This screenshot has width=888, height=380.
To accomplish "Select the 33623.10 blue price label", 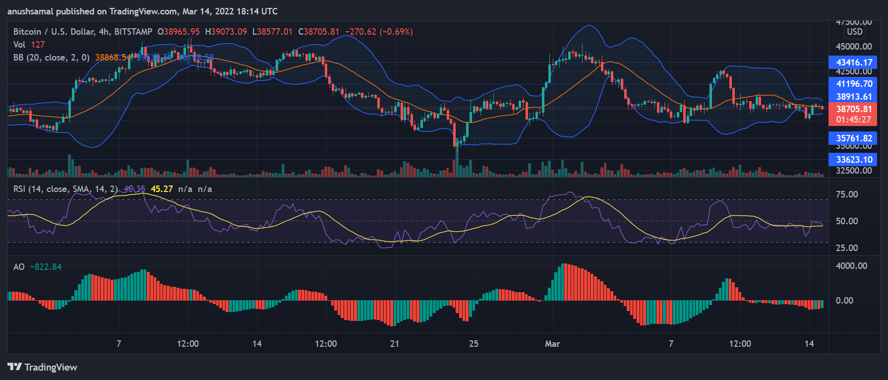I will click(854, 160).
